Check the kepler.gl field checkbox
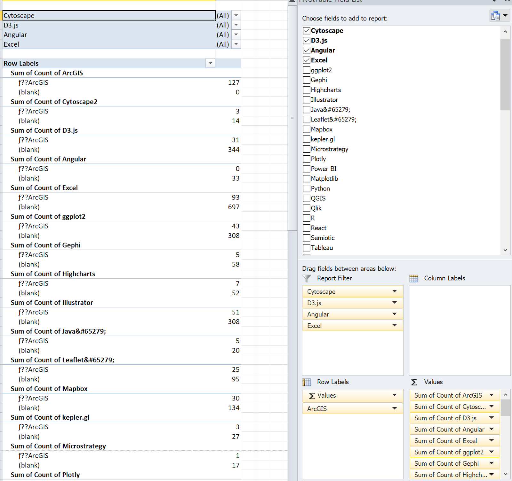 [307, 139]
